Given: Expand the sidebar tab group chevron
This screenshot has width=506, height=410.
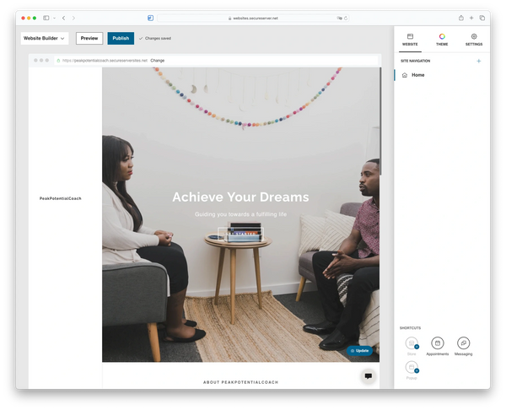Looking at the screenshot, I should [x=54, y=18].
